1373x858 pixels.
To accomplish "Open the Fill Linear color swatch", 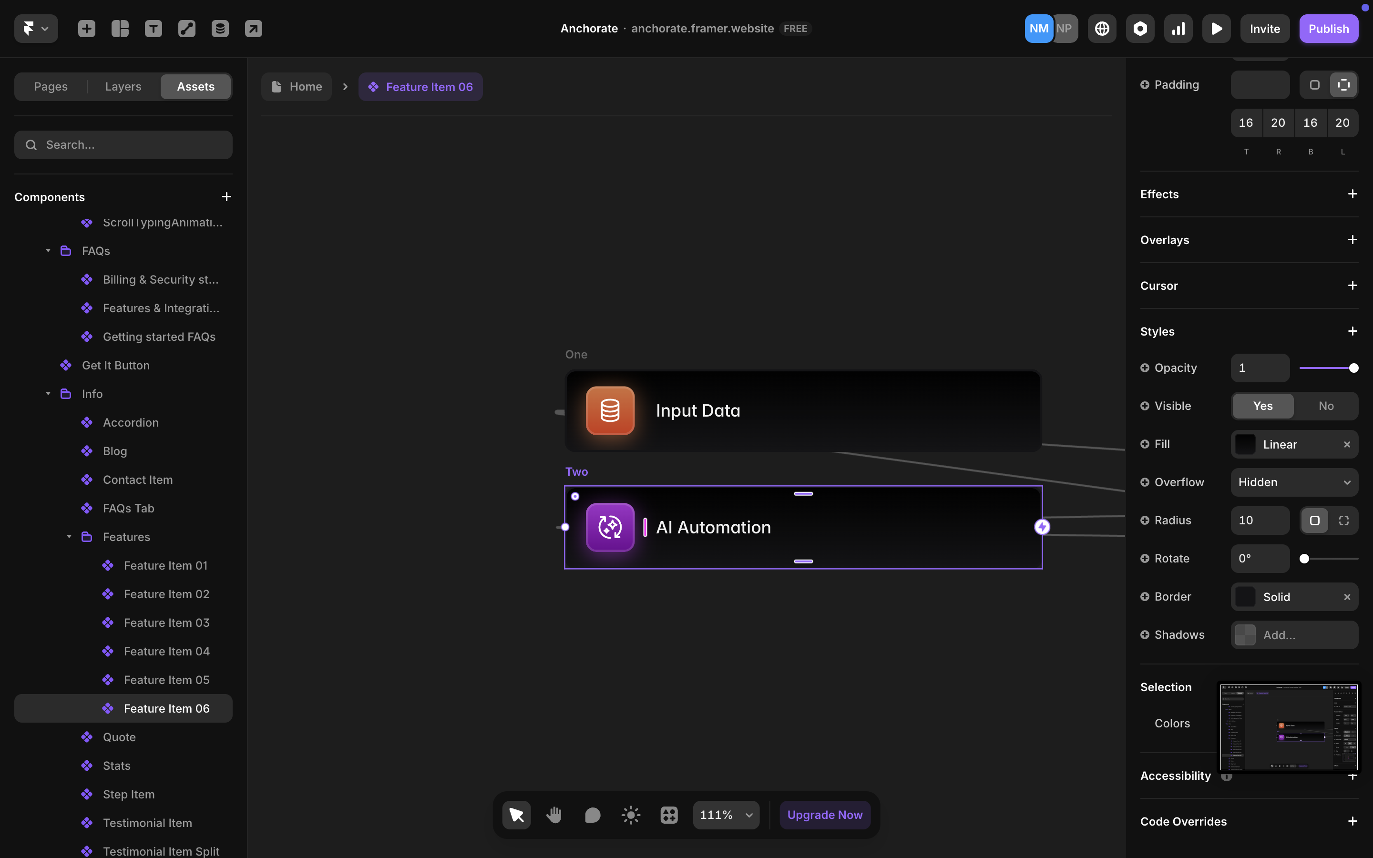I will coord(1245,444).
